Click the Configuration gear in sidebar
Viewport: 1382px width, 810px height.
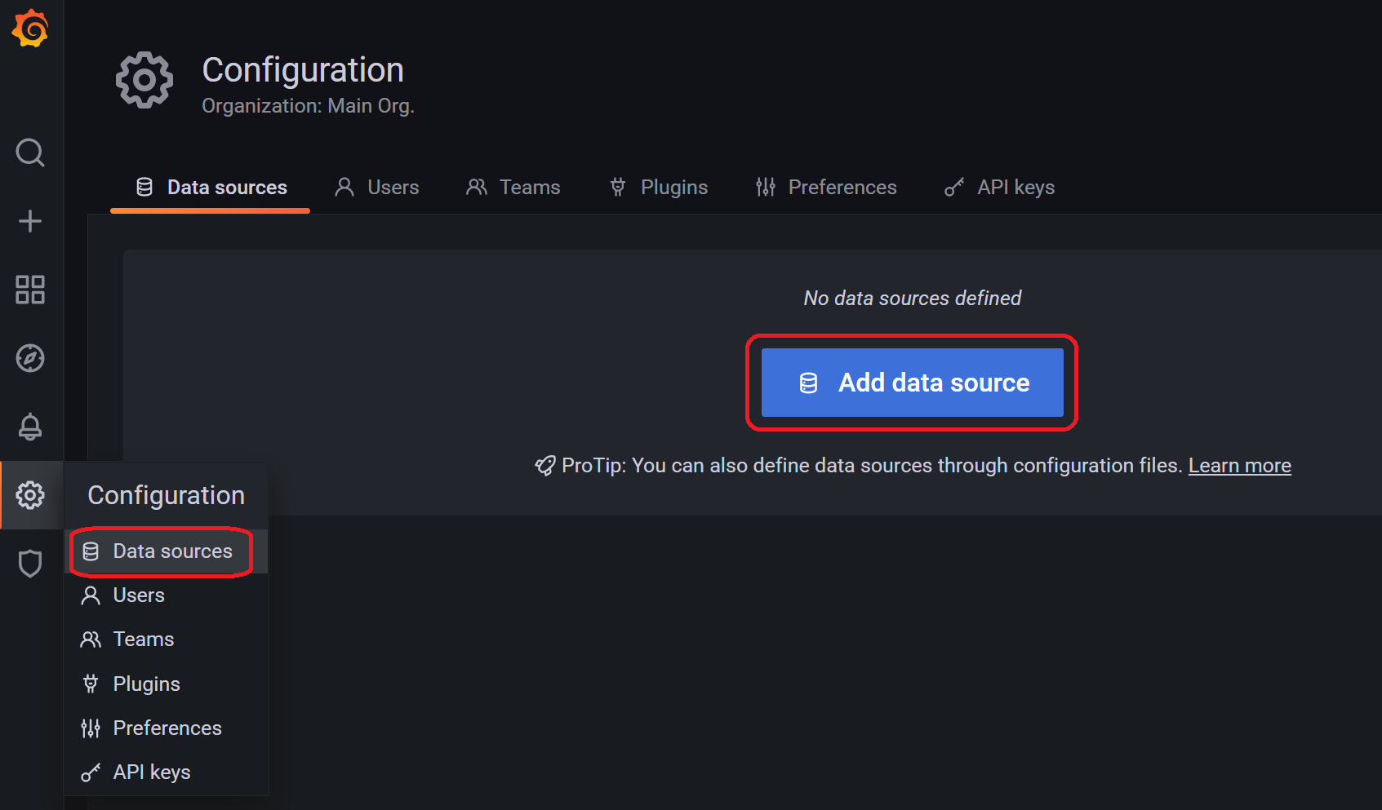30,494
